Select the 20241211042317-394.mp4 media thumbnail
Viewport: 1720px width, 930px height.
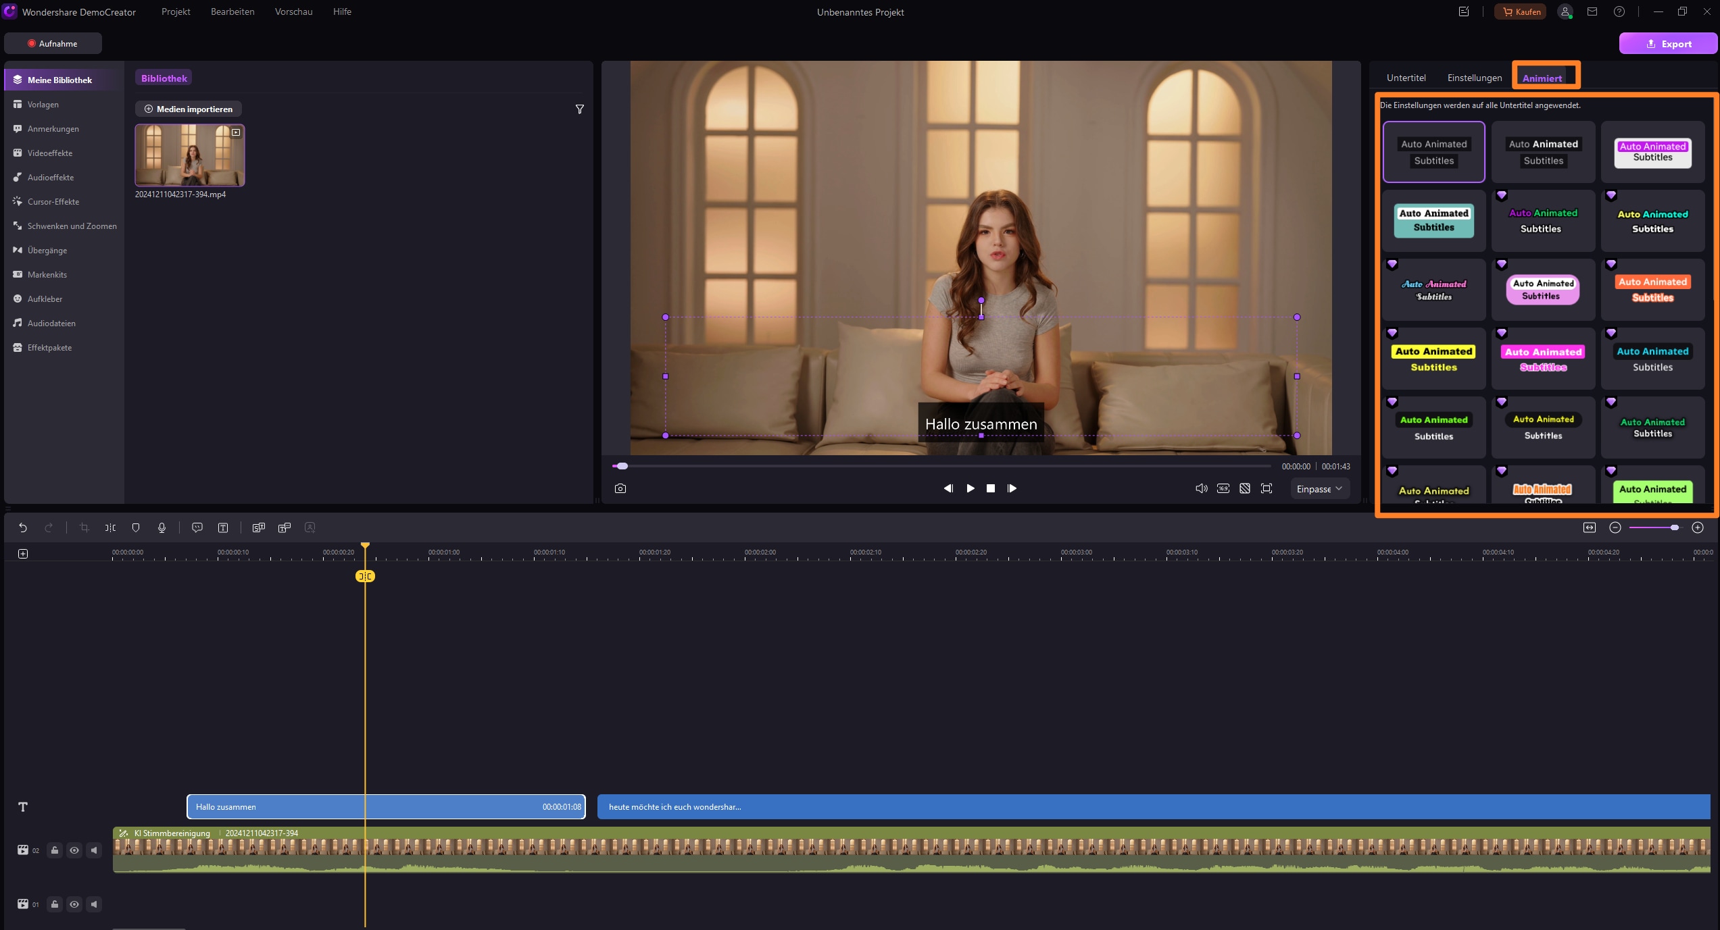pyautogui.click(x=190, y=155)
